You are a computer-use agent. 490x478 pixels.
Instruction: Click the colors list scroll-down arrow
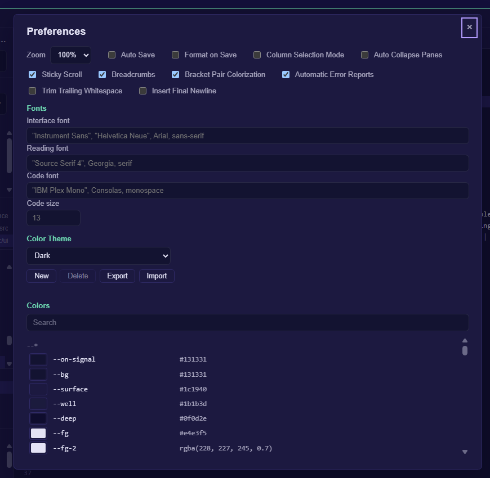click(x=465, y=452)
